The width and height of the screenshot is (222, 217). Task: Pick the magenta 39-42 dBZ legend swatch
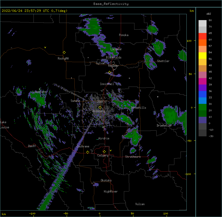[202, 81]
